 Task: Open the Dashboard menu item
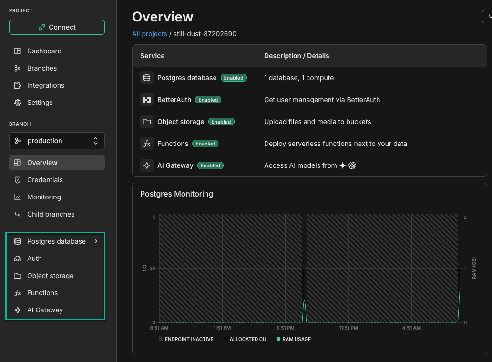57,51
